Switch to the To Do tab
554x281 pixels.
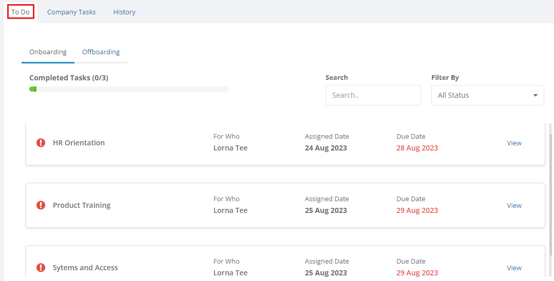21,12
